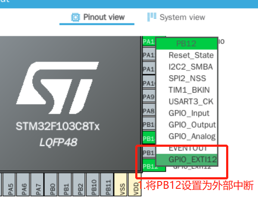Click the ST logo on the chip
Viewport: 258px width, 218px height.
(58, 88)
